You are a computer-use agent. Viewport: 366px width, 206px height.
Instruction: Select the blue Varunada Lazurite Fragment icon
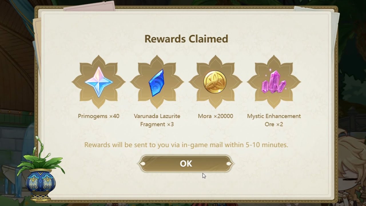[156, 83]
